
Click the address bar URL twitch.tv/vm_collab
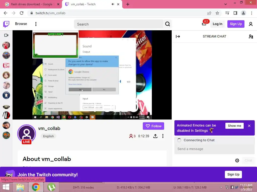coord(50,13)
